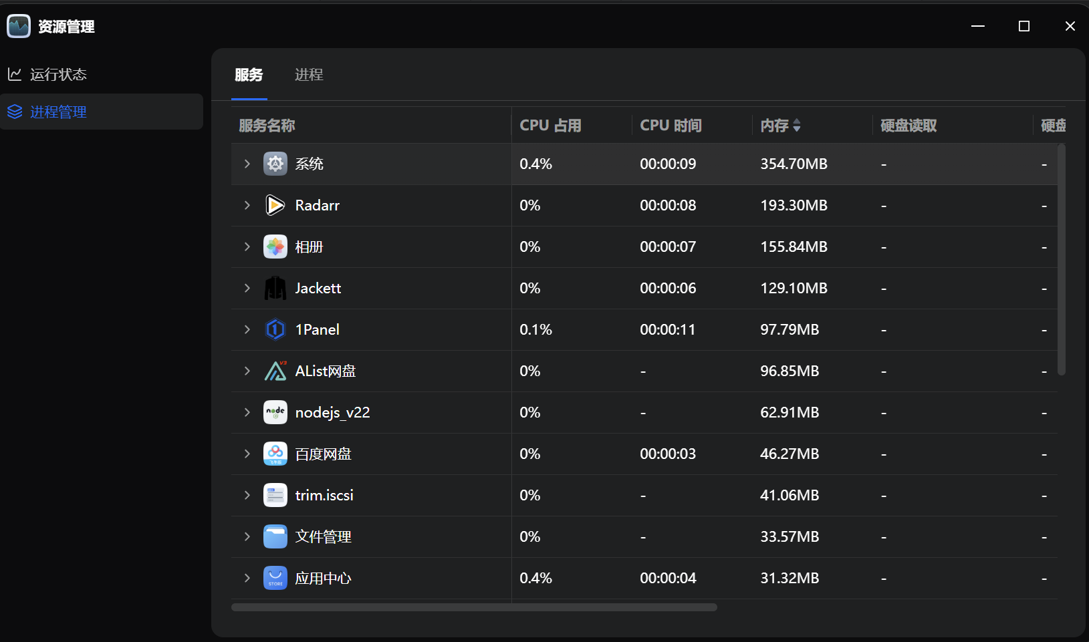Select the 服务 tab
Screen dimensions: 1089x642
coord(249,75)
